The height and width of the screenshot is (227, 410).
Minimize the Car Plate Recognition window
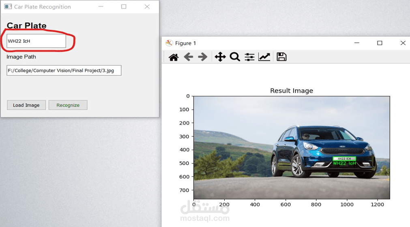[101, 6]
